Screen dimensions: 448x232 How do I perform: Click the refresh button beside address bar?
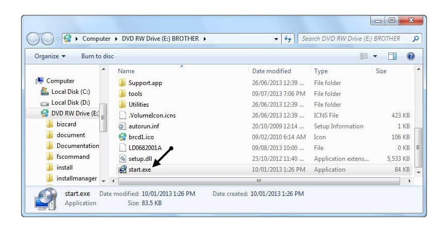288,39
